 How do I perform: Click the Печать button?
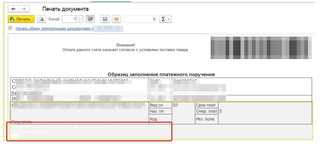[21, 19]
